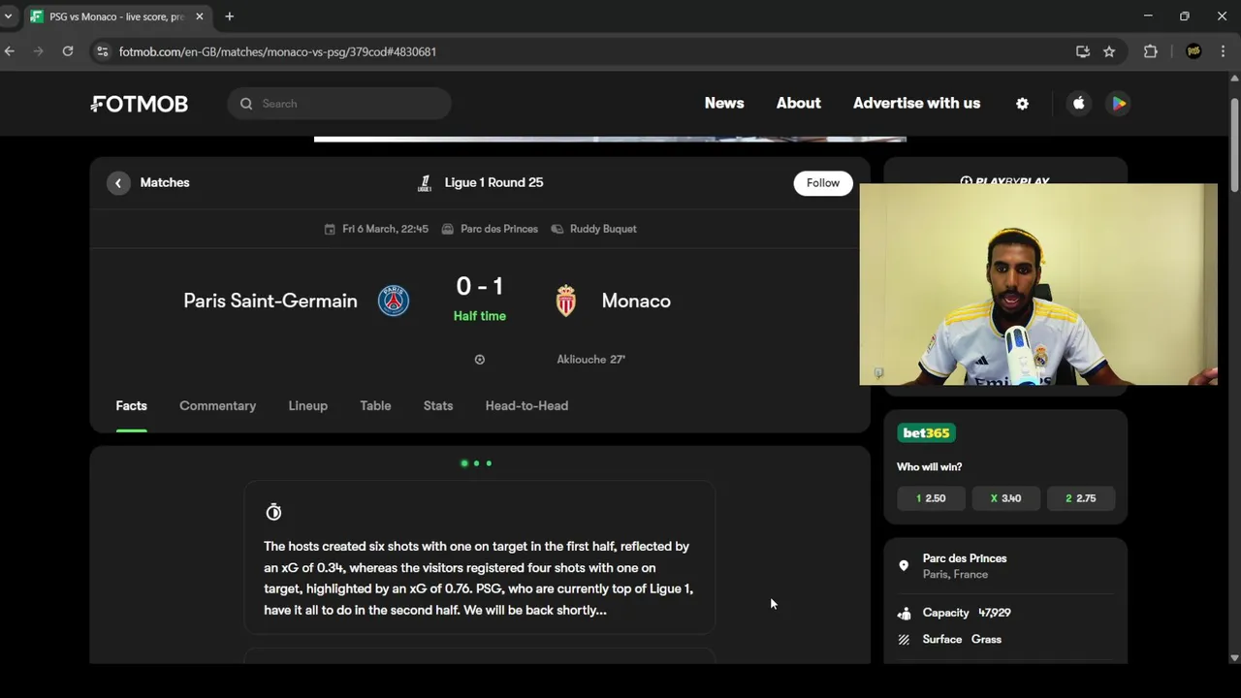
Task: View site information icon in address bar
Action: 102,51
